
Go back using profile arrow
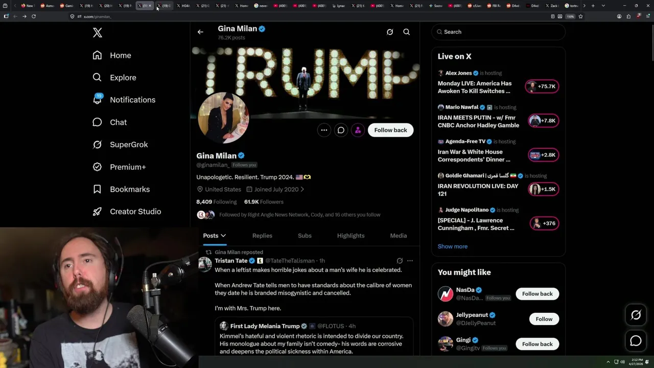[x=200, y=32]
